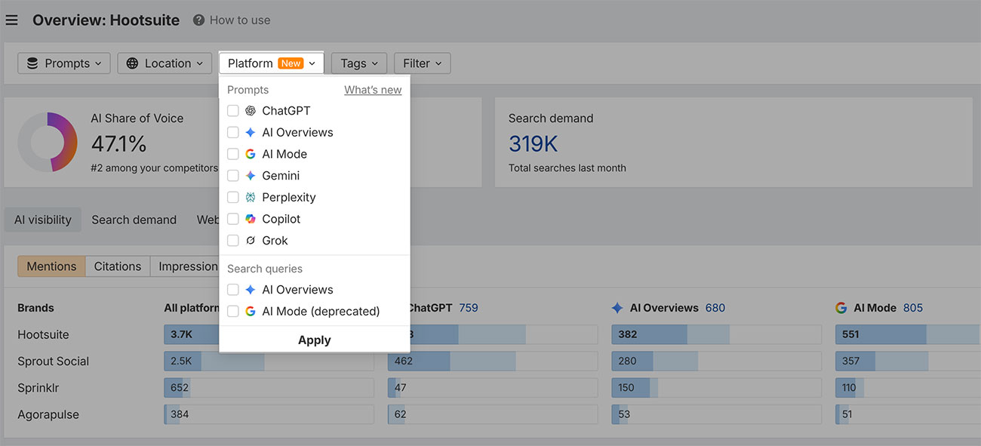This screenshot has width=981, height=446.
Task: Click the Hootsuite brand row label
Action: tap(43, 334)
